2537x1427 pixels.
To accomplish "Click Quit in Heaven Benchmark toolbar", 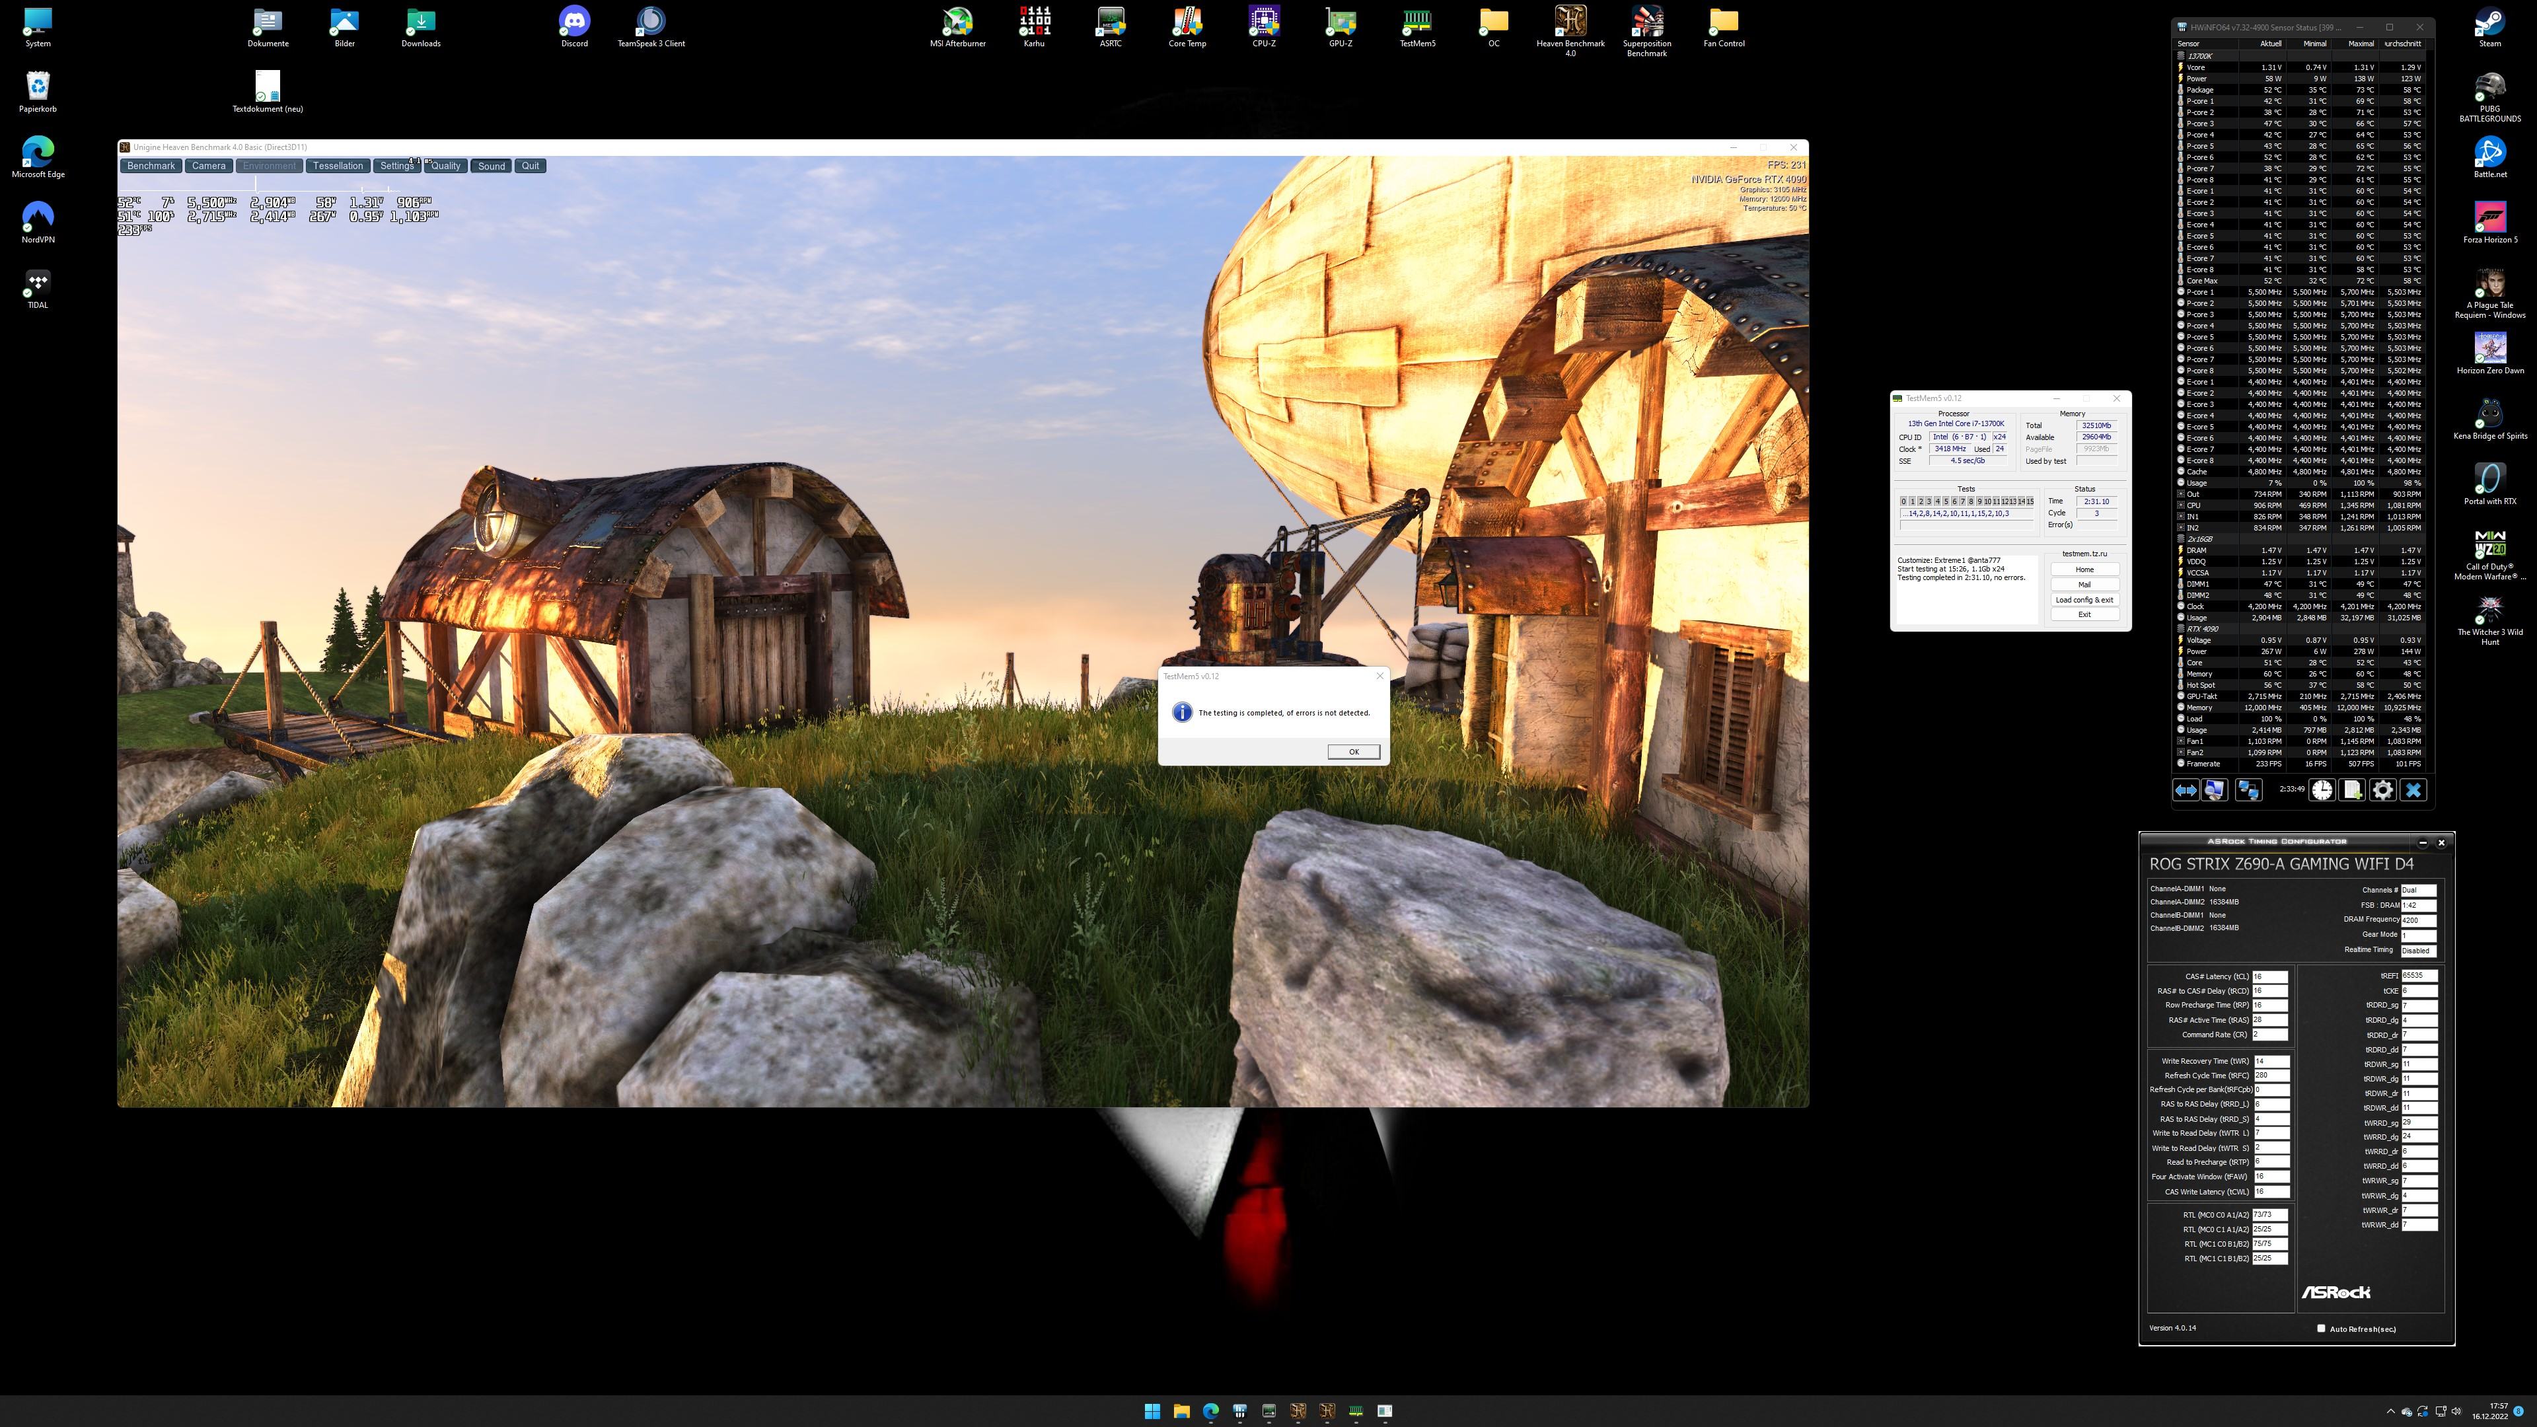I will click(x=531, y=165).
